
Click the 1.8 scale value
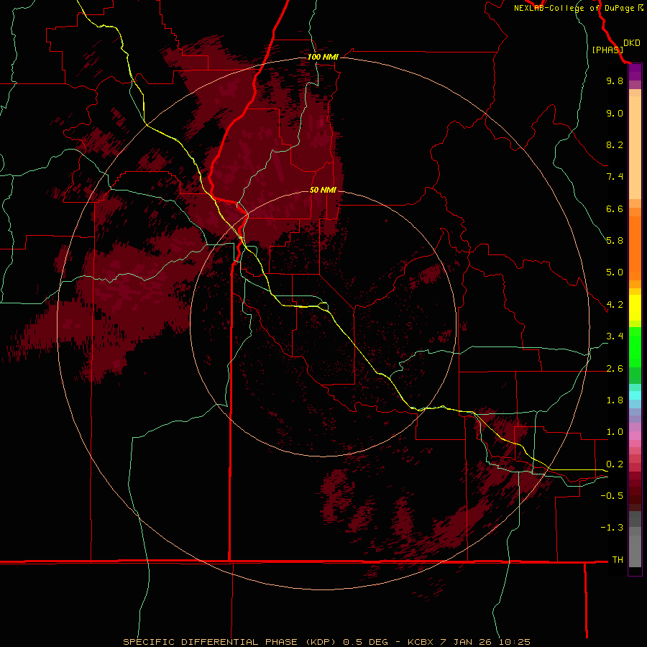click(615, 400)
